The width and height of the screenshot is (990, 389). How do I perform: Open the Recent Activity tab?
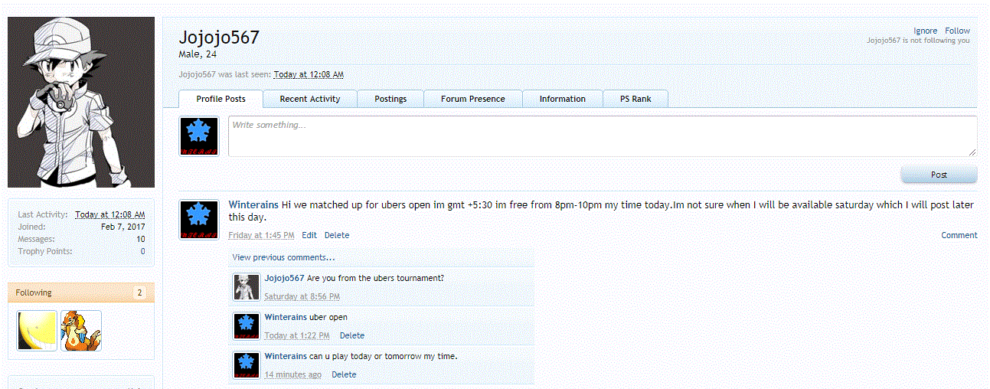tap(310, 99)
